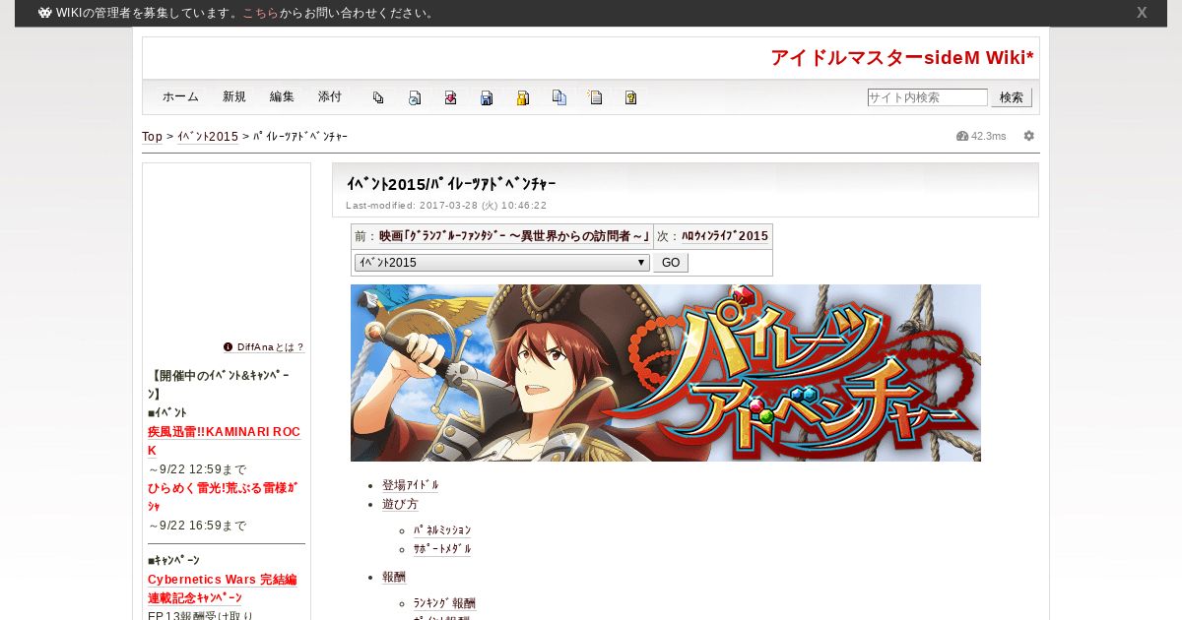1182x620 pixels.
Task: Open the アイドルマスターsideM Wiki* title link
Action: tap(902, 58)
